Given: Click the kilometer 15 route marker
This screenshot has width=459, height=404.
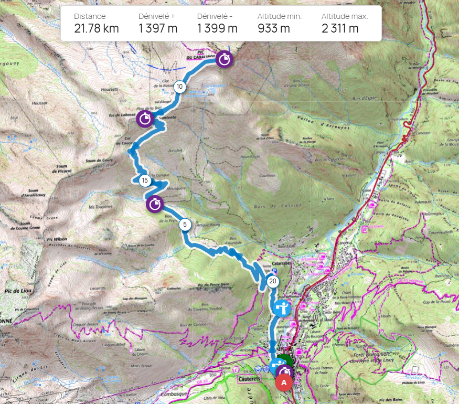Looking at the screenshot, I should (x=145, y=180).
